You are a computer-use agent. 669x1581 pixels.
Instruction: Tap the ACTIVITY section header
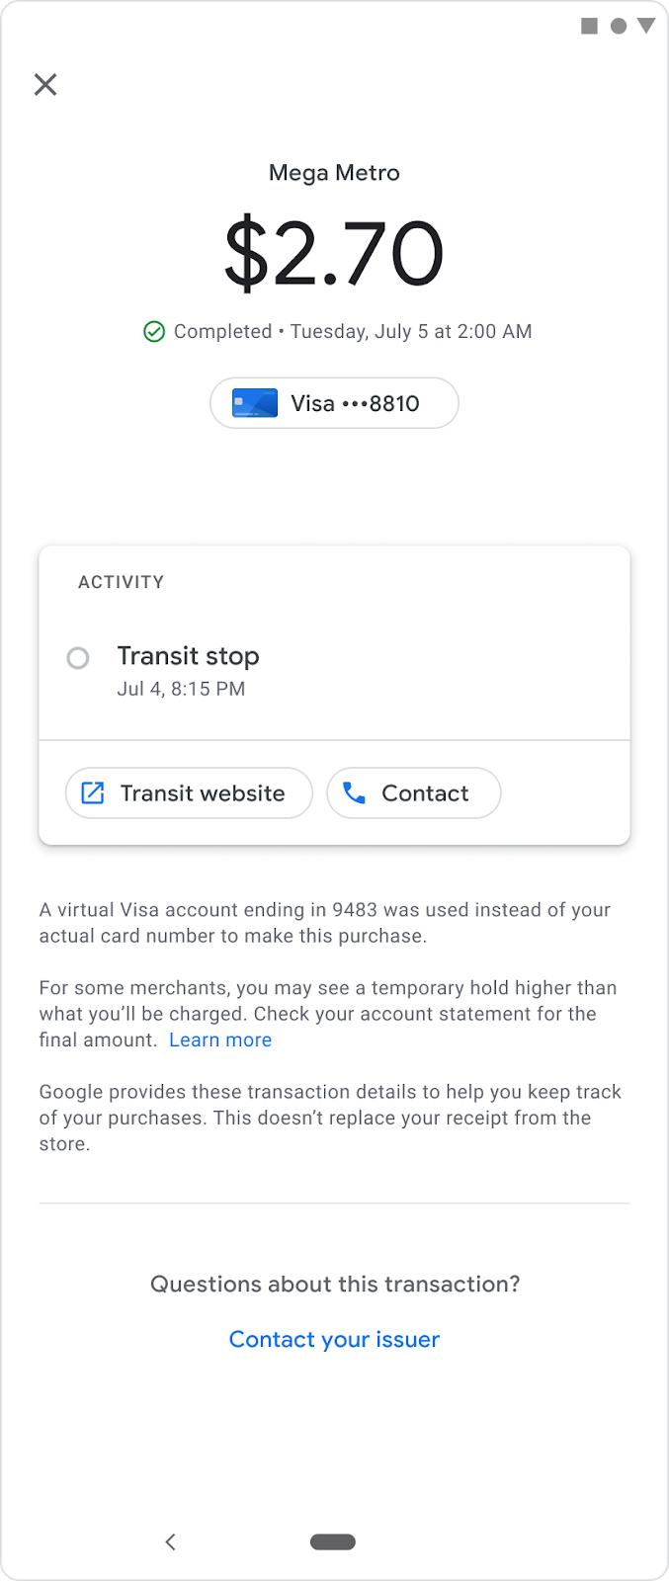122,582
